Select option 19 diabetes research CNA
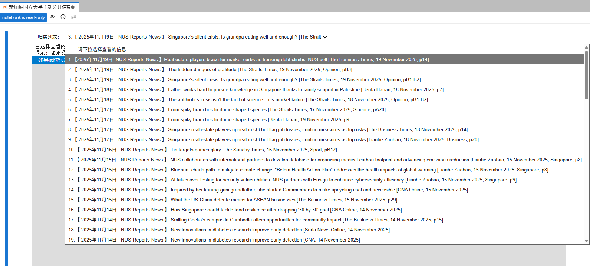The image size is (590, 266). pos(324,240)
